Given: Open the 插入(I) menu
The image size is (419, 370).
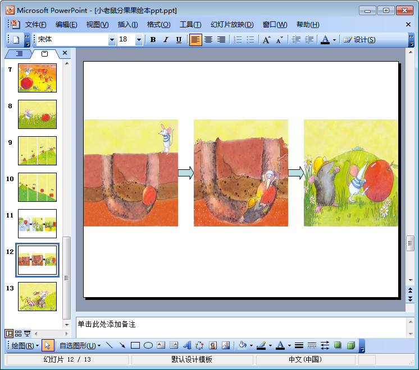Looking at the screenshot, I should 127,25.
